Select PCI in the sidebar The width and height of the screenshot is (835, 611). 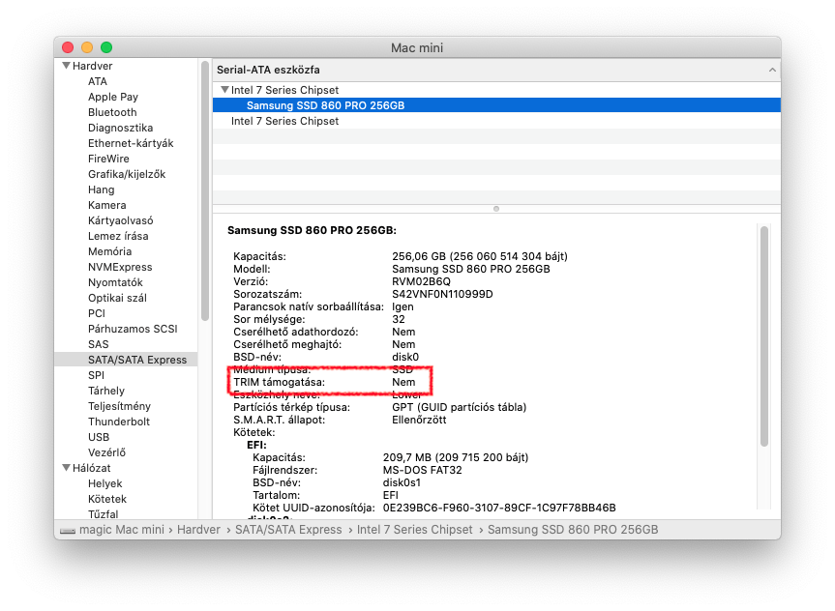tap(97, 313)
